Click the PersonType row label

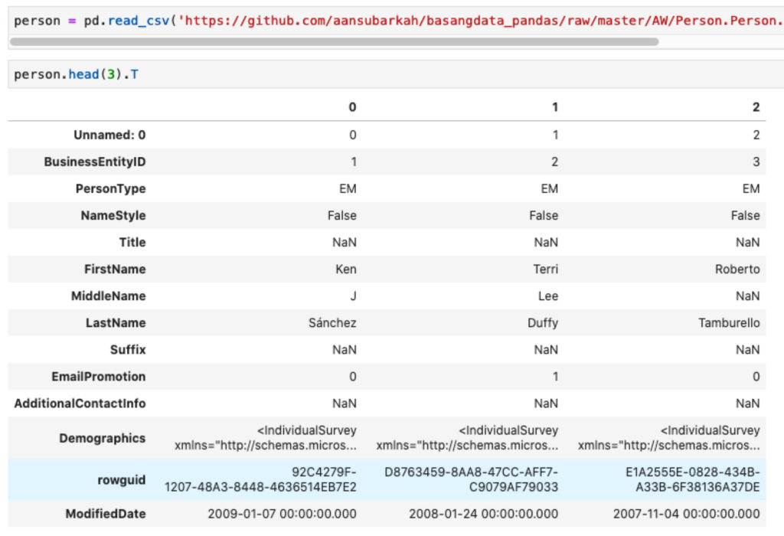tap(110, 189)
